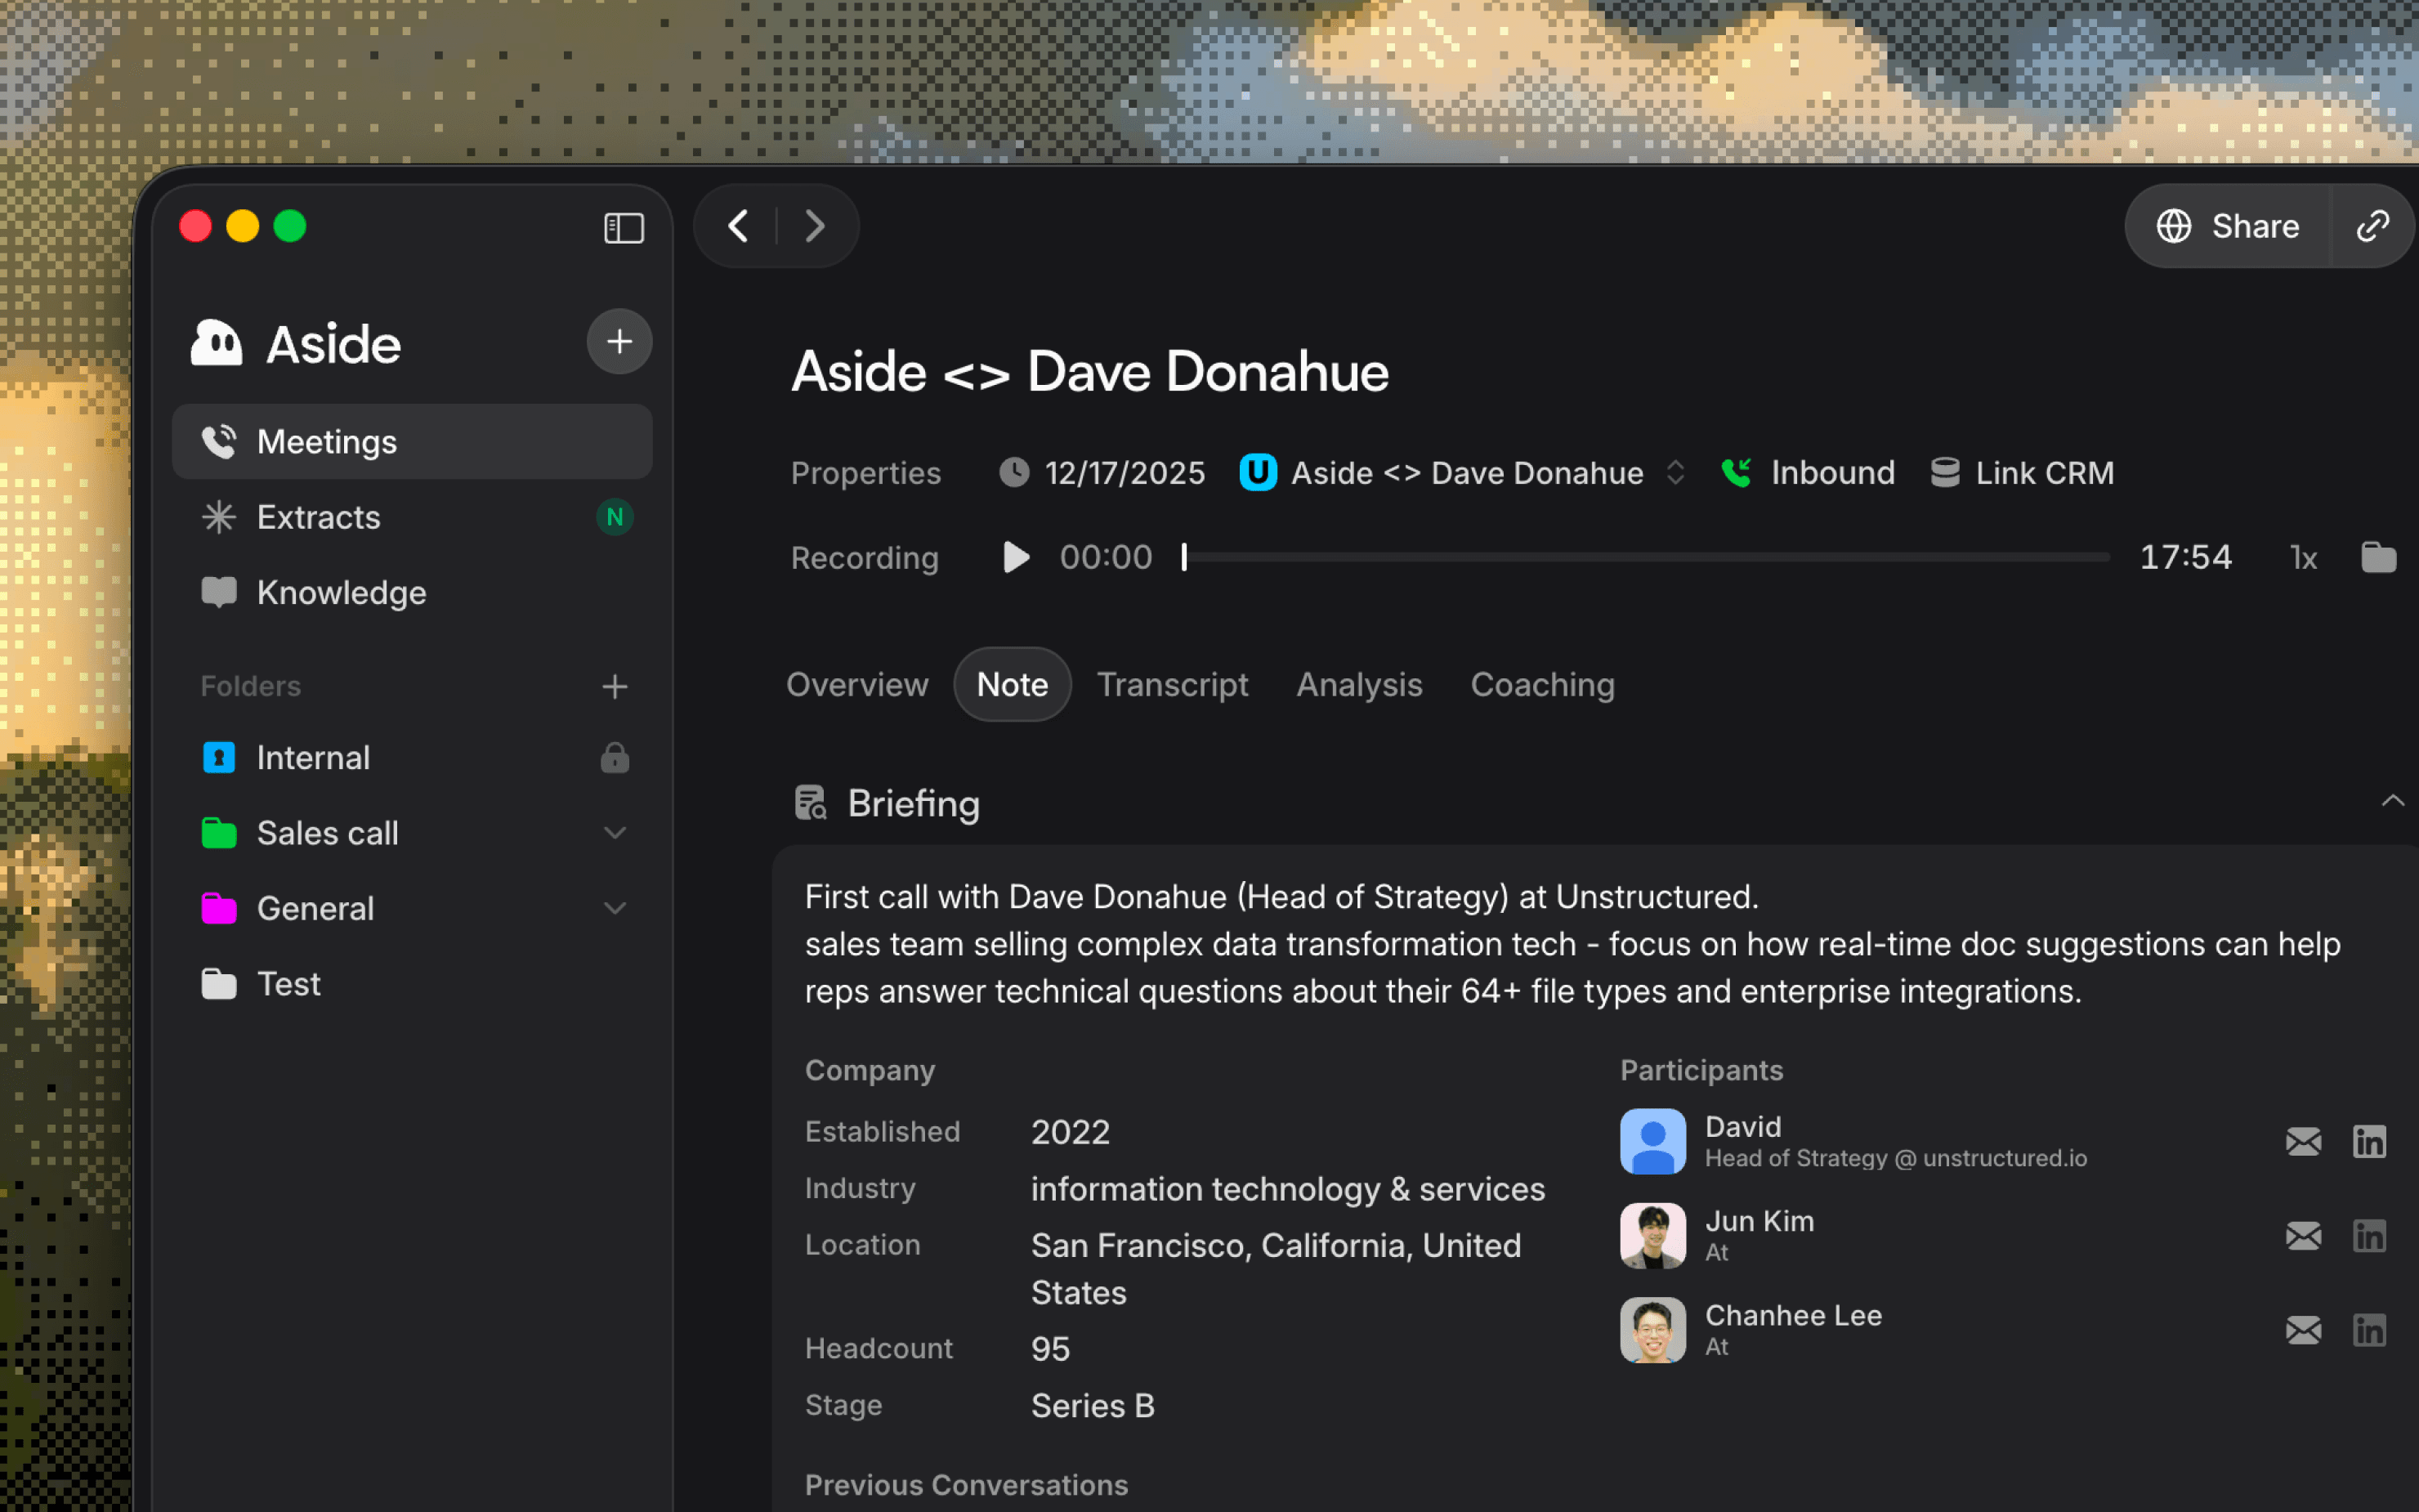Click the recording progress bar
Screen dimensions: 2419x1512
pos(1645,557)
